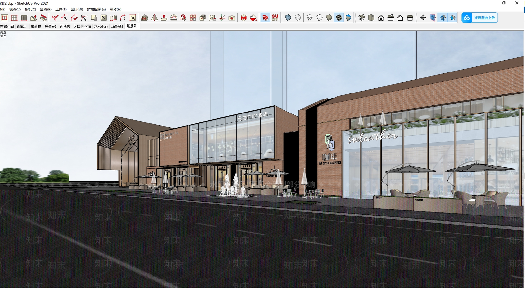Switch to the 东透视 scene tab
Image resolution: width=525 pixels, height=288 pixels.
coord(36,27)
